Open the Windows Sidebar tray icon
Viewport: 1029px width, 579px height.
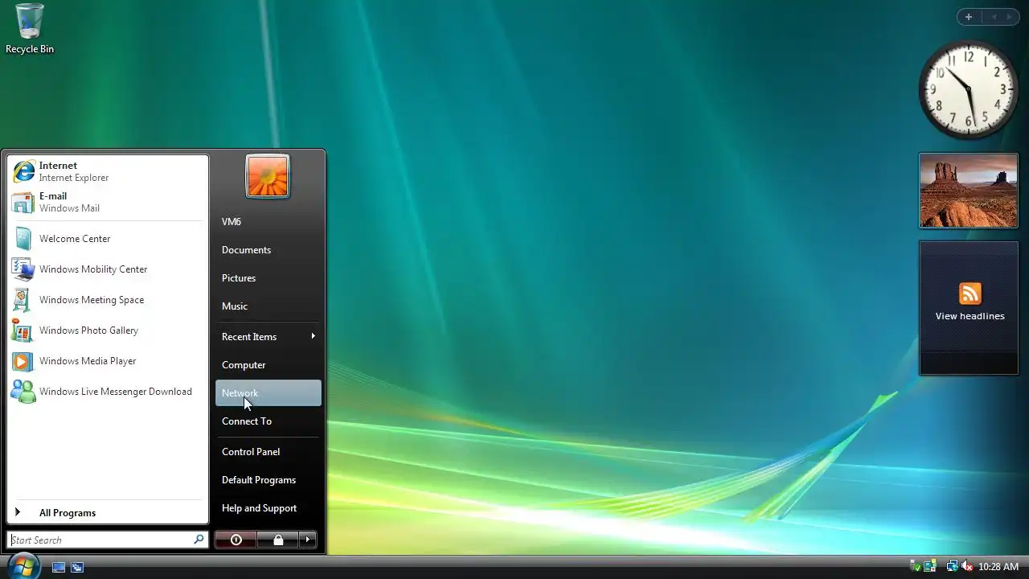coord(931,566)
